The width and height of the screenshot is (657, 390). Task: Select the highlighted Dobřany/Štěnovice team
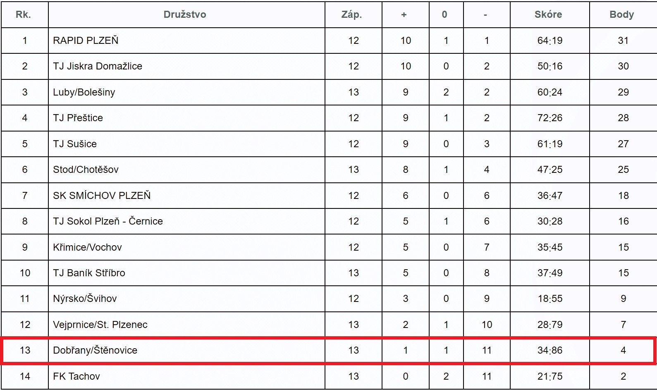pos(95,350)
